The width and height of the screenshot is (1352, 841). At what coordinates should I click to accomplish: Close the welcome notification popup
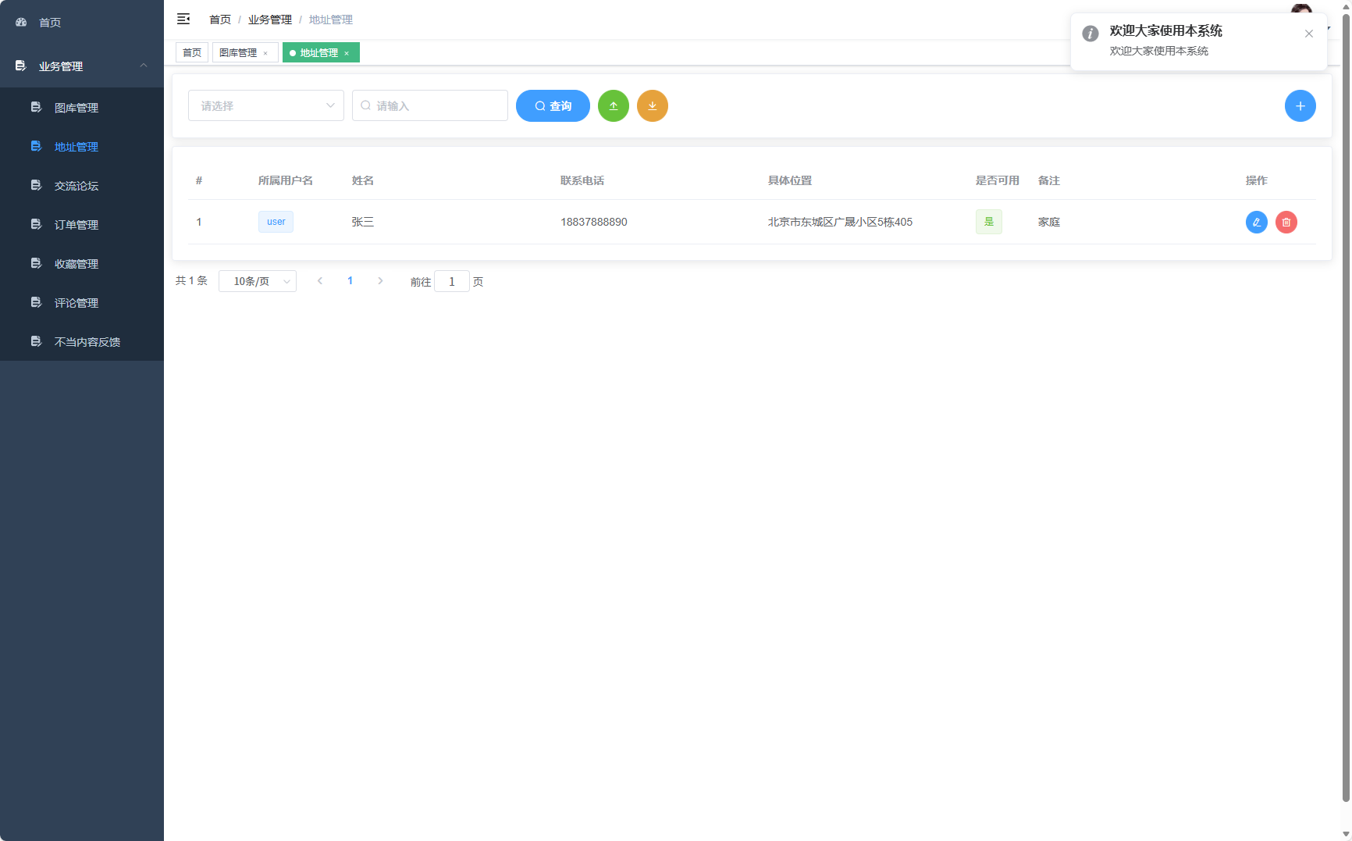pyautogui.click(x=1308, y=34)
